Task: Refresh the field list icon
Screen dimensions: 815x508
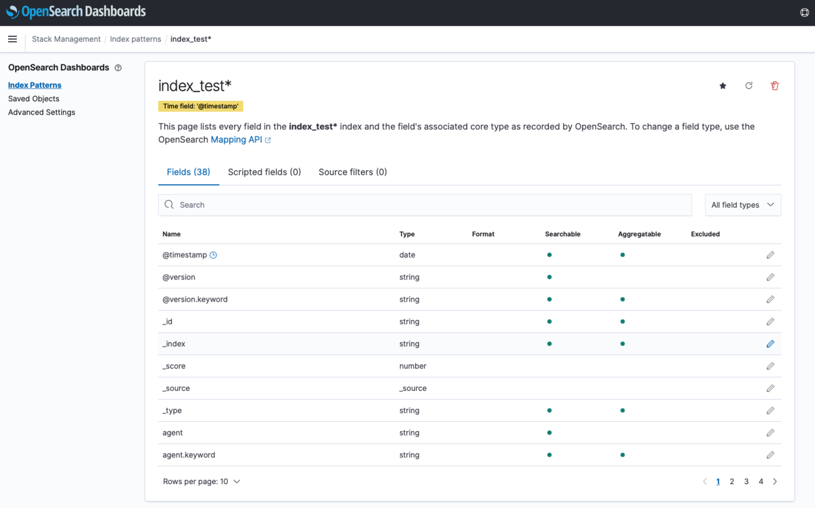Action: coord(749,86)
